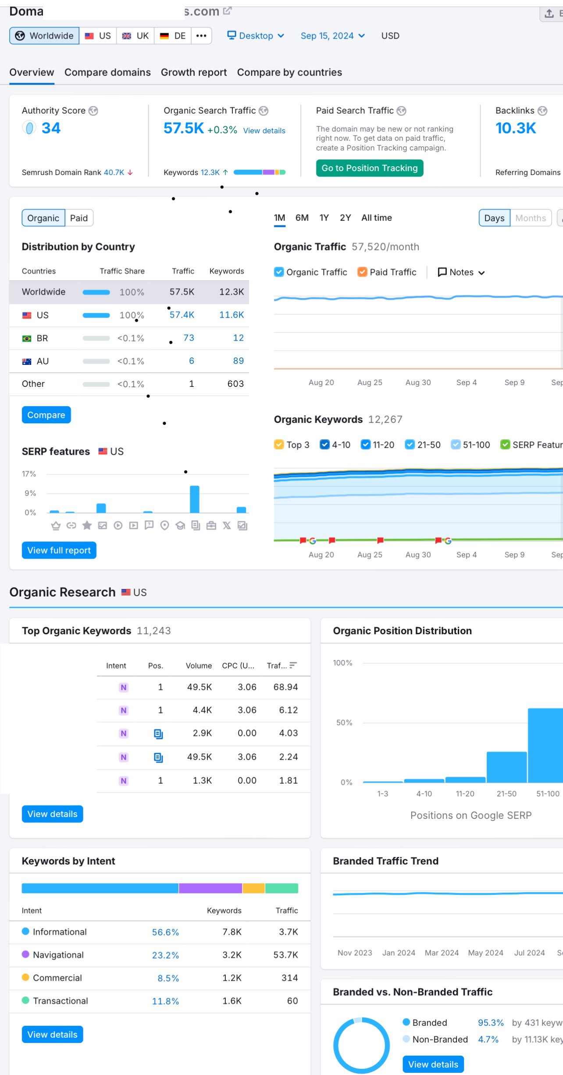Expand the Notes dropdown

click(x=461, y=272)
